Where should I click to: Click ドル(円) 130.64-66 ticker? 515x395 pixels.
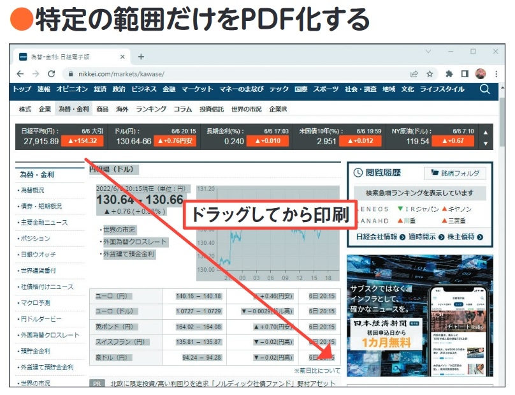point(154,137)
